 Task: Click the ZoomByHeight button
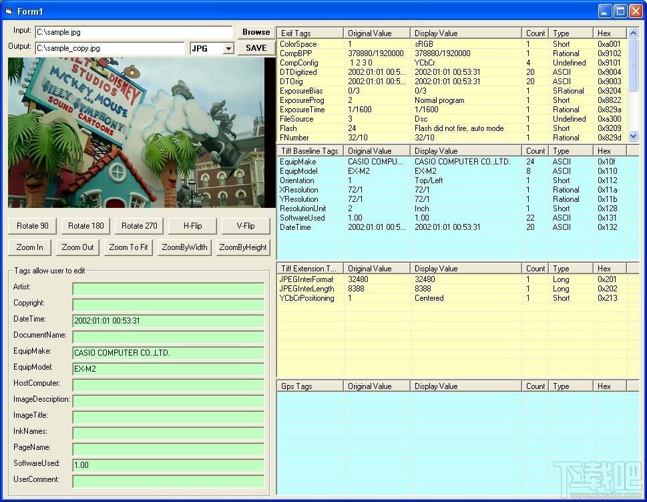(x=243, y=247)
